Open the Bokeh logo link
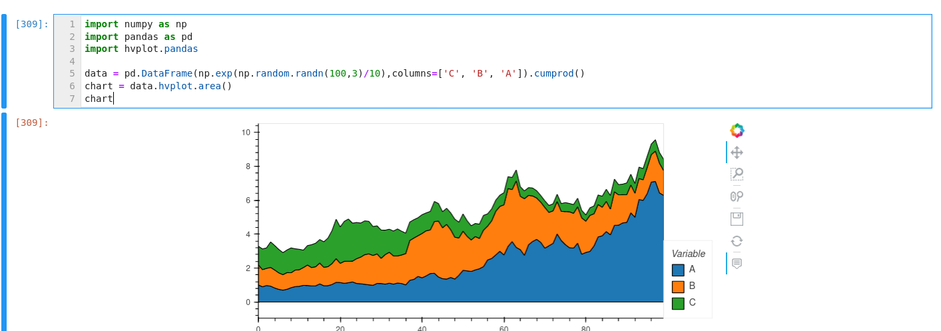Screen dimensions: 941x331 [x=737, y=131]
